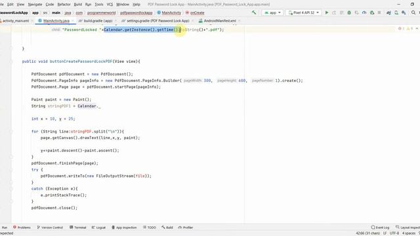Open the run configuration 'app' dropdown

tap(272, 12)
